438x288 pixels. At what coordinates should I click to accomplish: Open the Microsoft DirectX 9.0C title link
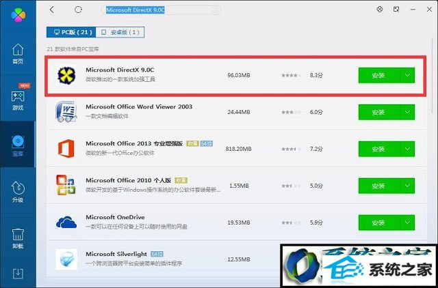click(120, 70)
